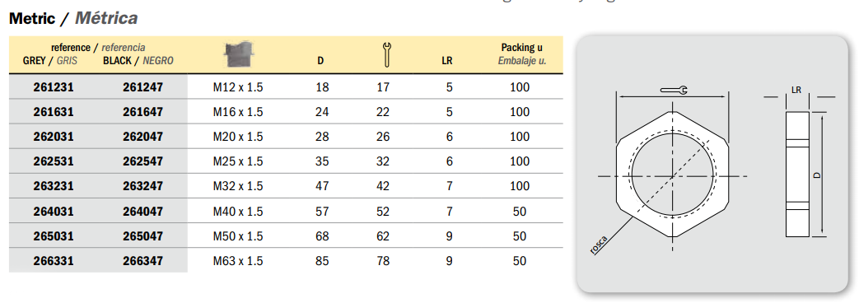859x303 pixels.
Task: Click the Packing u column header
Action: (522, 54)
